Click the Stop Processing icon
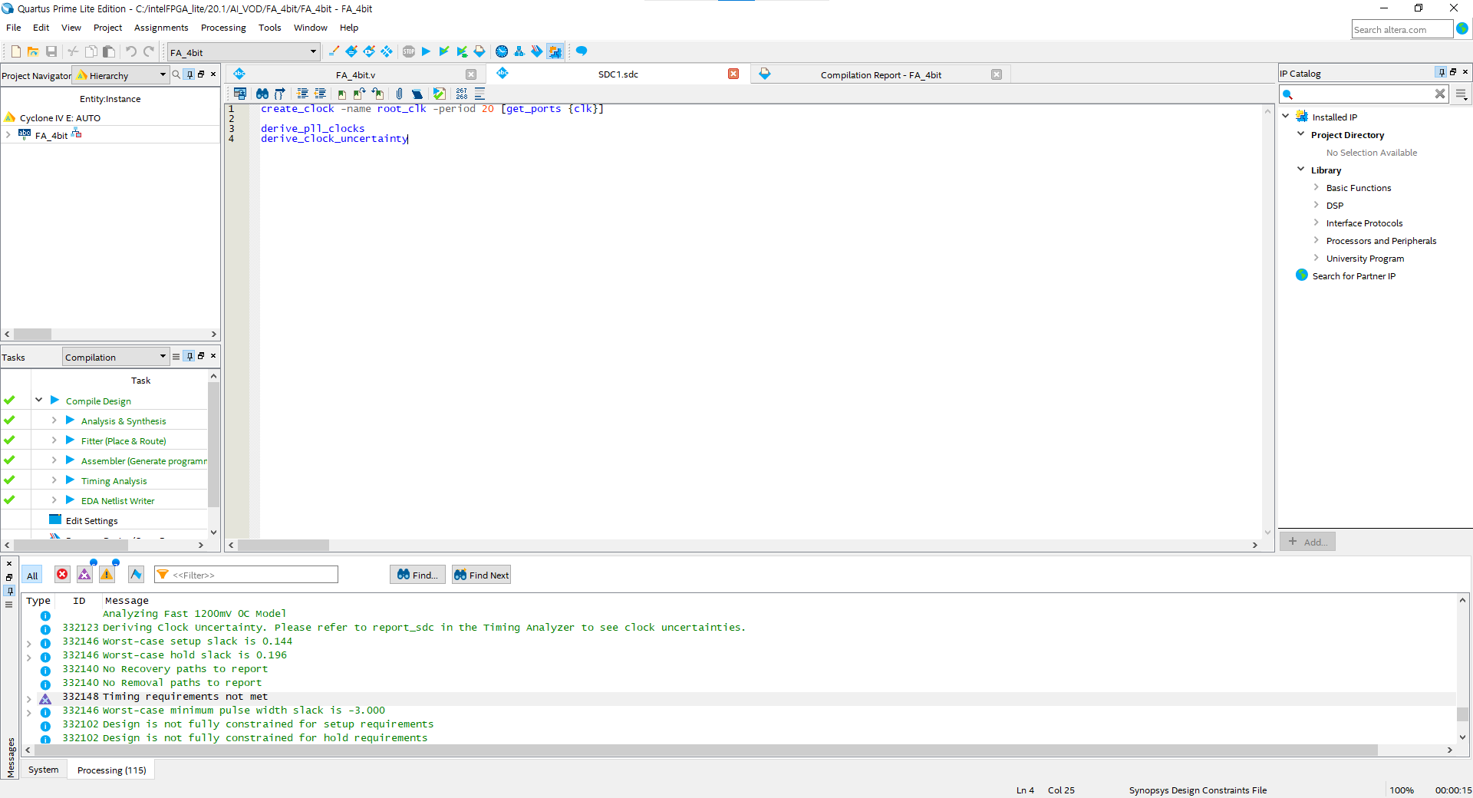The height and width of the screenshot is (798, 1473). coord(409,51)
